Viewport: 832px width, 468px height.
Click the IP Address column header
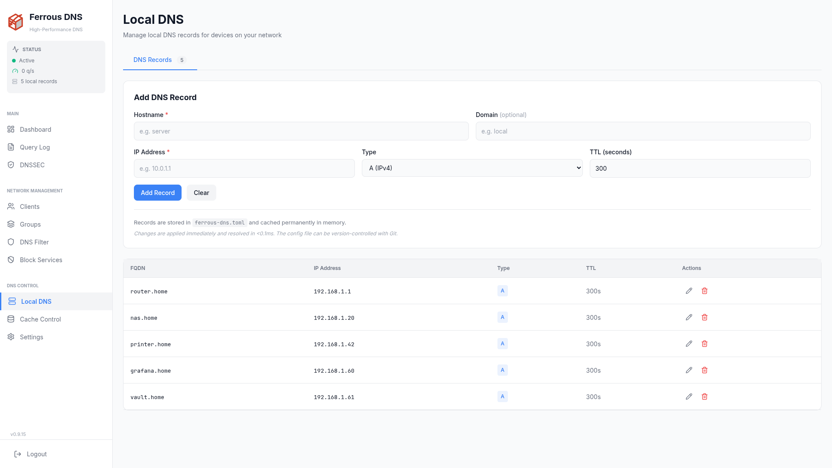click(327, 268)
